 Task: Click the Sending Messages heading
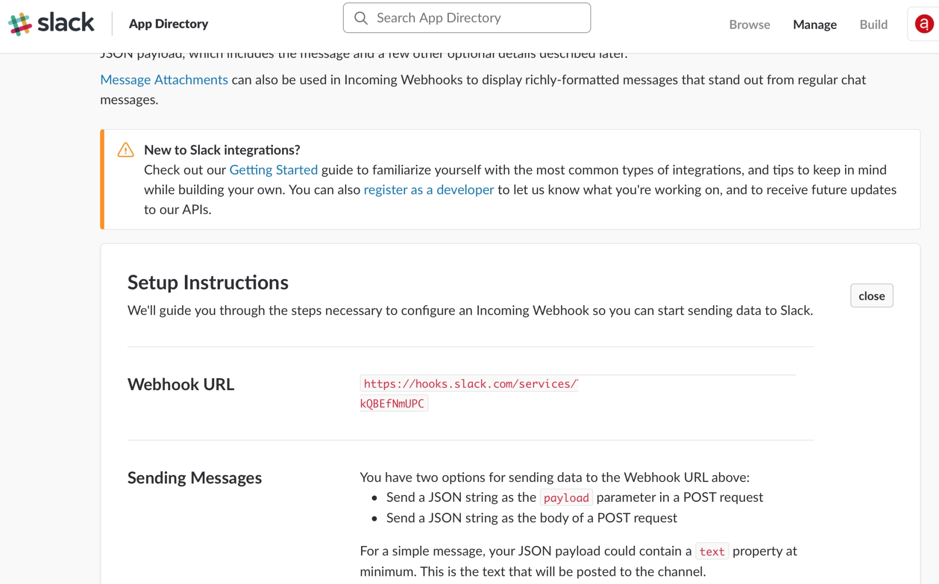click(x=195, y=478)
